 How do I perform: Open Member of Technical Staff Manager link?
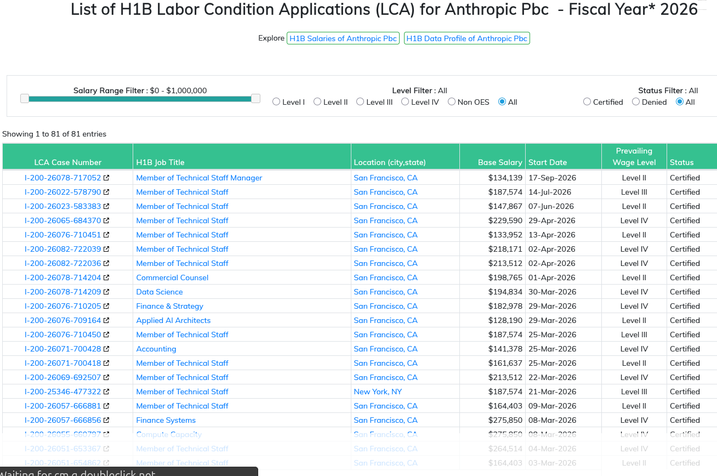(199, 178)
